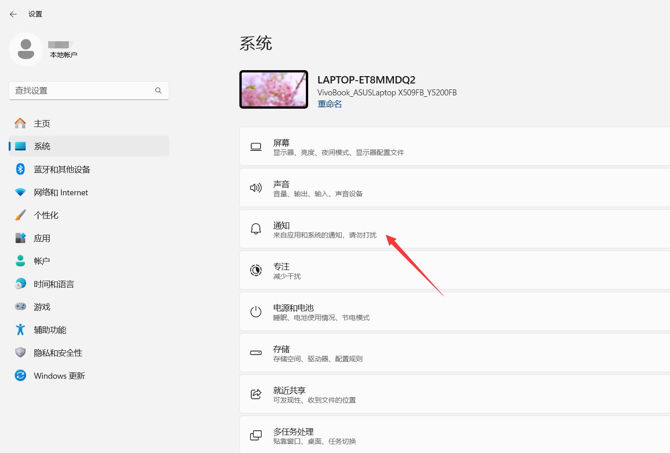Click the Wi-Fi network icon

click(x=20, y=192)
